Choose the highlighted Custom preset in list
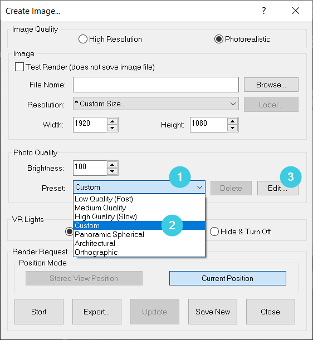313x340 pixels. [x=139, y=225]
